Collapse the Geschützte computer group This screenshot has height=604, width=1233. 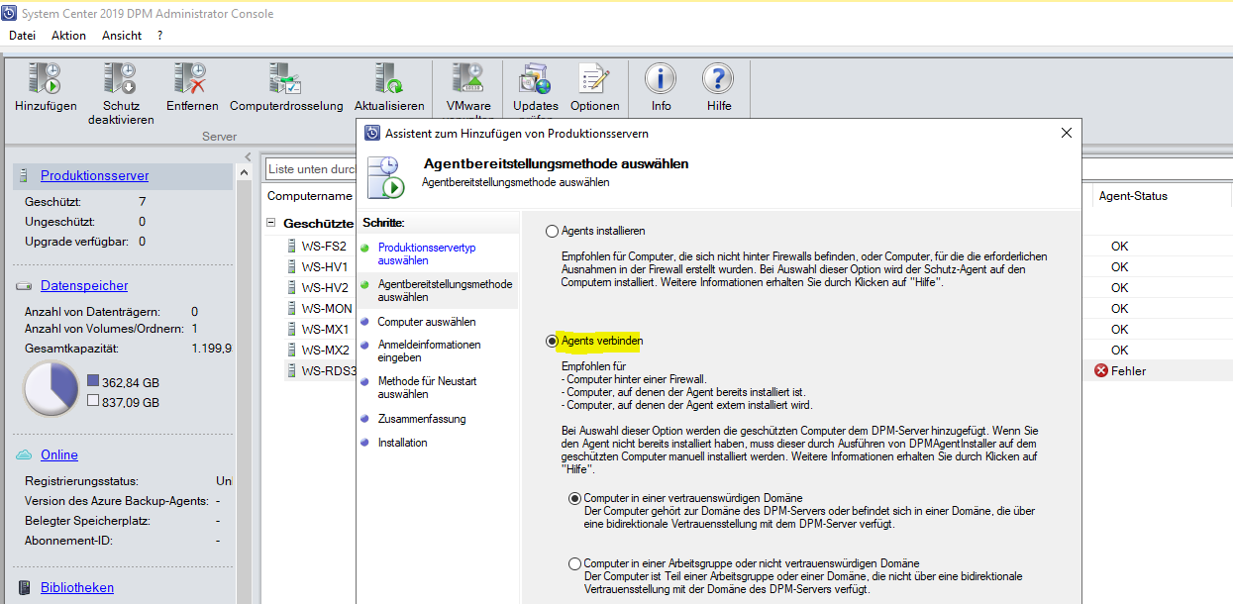(271, 224)
